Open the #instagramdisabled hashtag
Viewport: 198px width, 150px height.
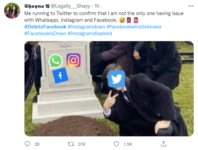(90, 33)
